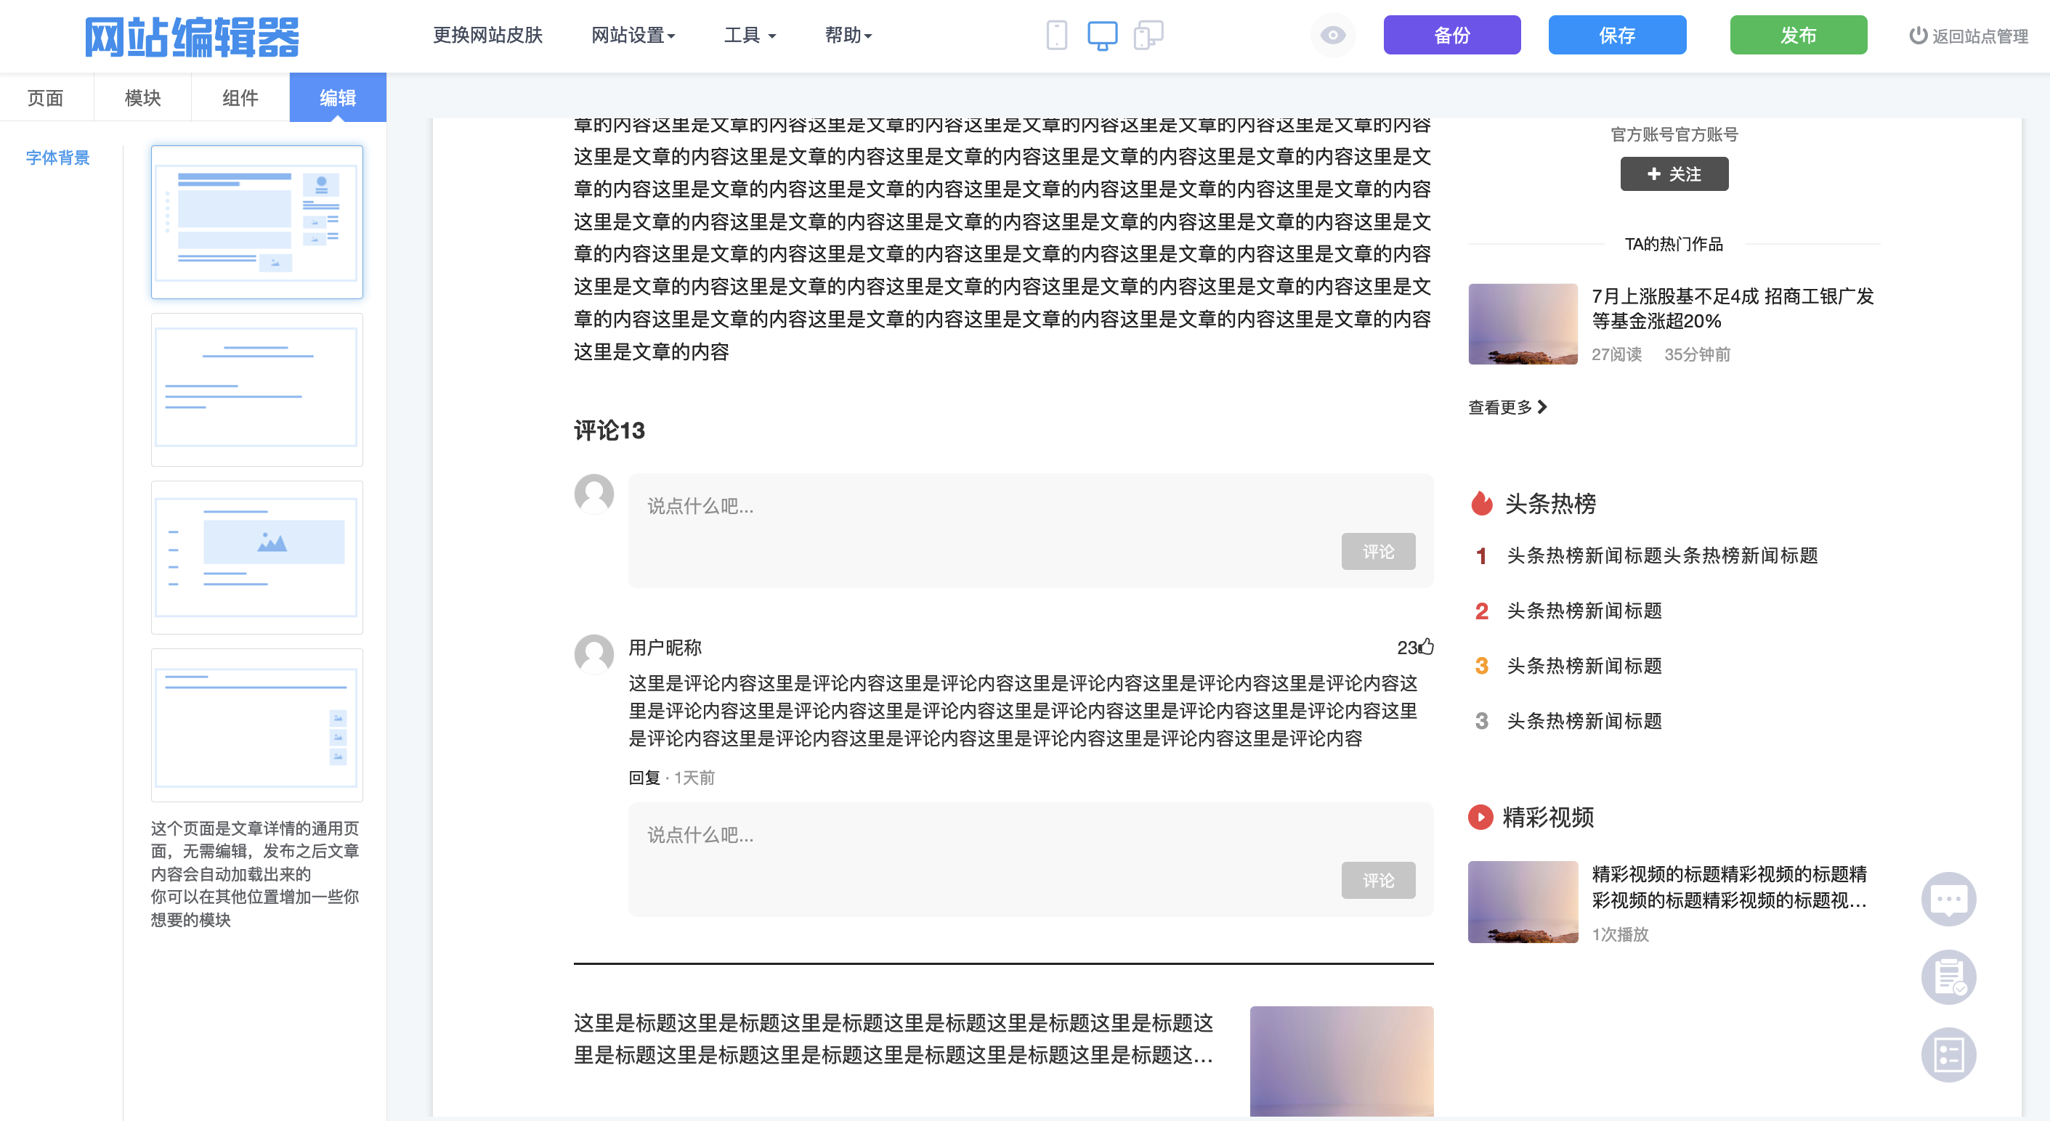Image resolution: width=2050 pixels, height=1121 pixels.
Task: Select the desktop monitor view icon
Action: pos(1102,35)
